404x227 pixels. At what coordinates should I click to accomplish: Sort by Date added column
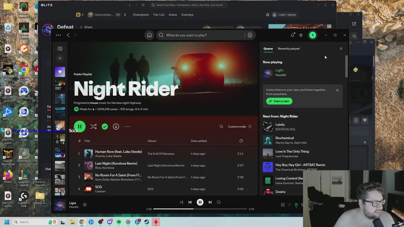(x=199, y=141)
